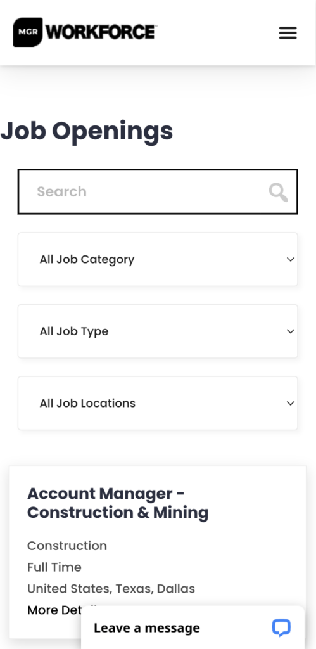Focus the Search input field
This screenshot has width=316, height=649.
click(x=158, y=191)
